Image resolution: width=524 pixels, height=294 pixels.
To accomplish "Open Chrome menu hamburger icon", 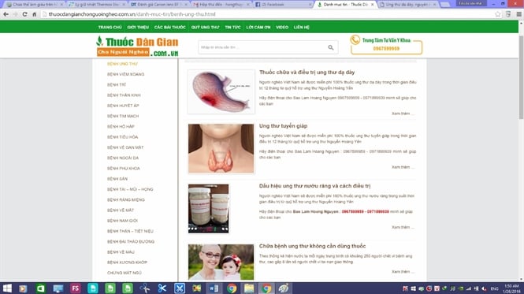I will tap(518, 14).
